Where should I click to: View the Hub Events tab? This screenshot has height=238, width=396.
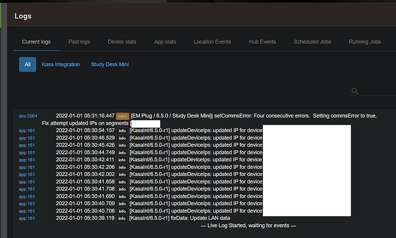262,42
